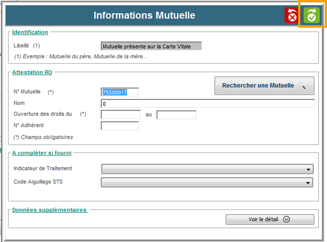Image resolution: width=327 pixels, height=242 pixels.
Task: Click the greyed Libellé field
Action: coord(151,46)
